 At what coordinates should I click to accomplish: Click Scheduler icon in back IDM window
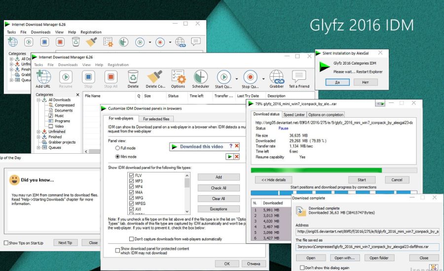[123, 42]
